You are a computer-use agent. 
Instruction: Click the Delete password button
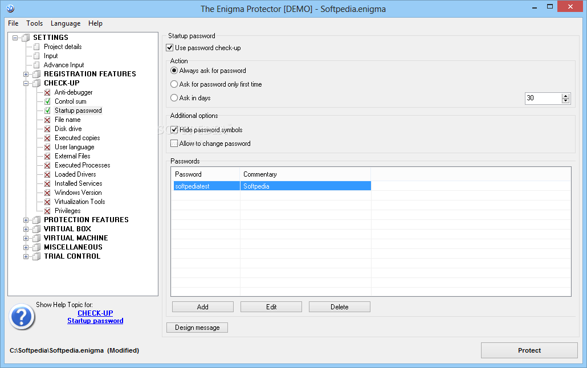(340, 307)
